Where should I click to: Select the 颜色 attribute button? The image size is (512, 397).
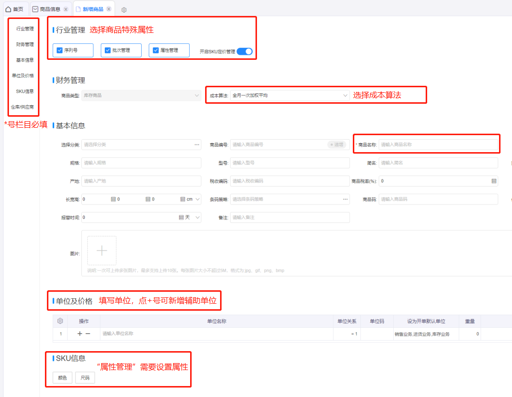(x=62, y=378)
